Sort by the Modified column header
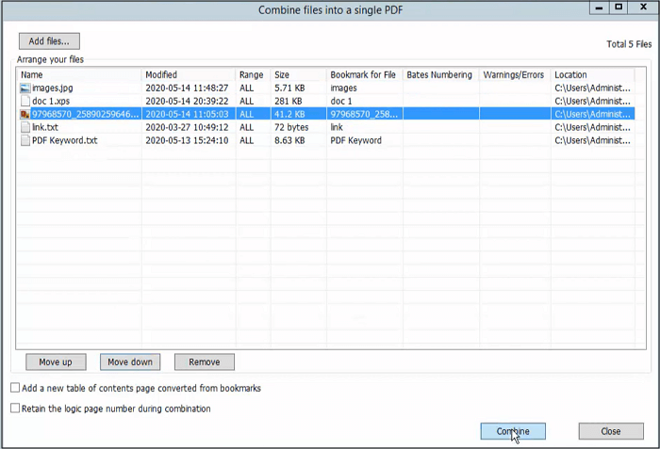 [189, 75]
